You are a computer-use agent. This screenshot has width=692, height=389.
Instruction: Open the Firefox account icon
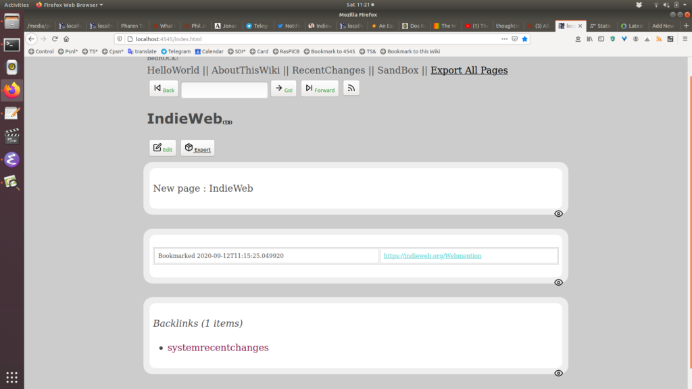pyautogui.click(x=635, y=38)
